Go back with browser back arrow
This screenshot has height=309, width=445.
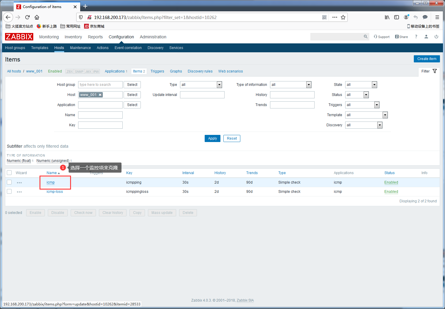coord(8,17)
